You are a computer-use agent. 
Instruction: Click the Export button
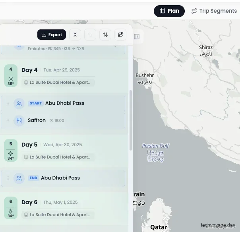tap(52, 35)
